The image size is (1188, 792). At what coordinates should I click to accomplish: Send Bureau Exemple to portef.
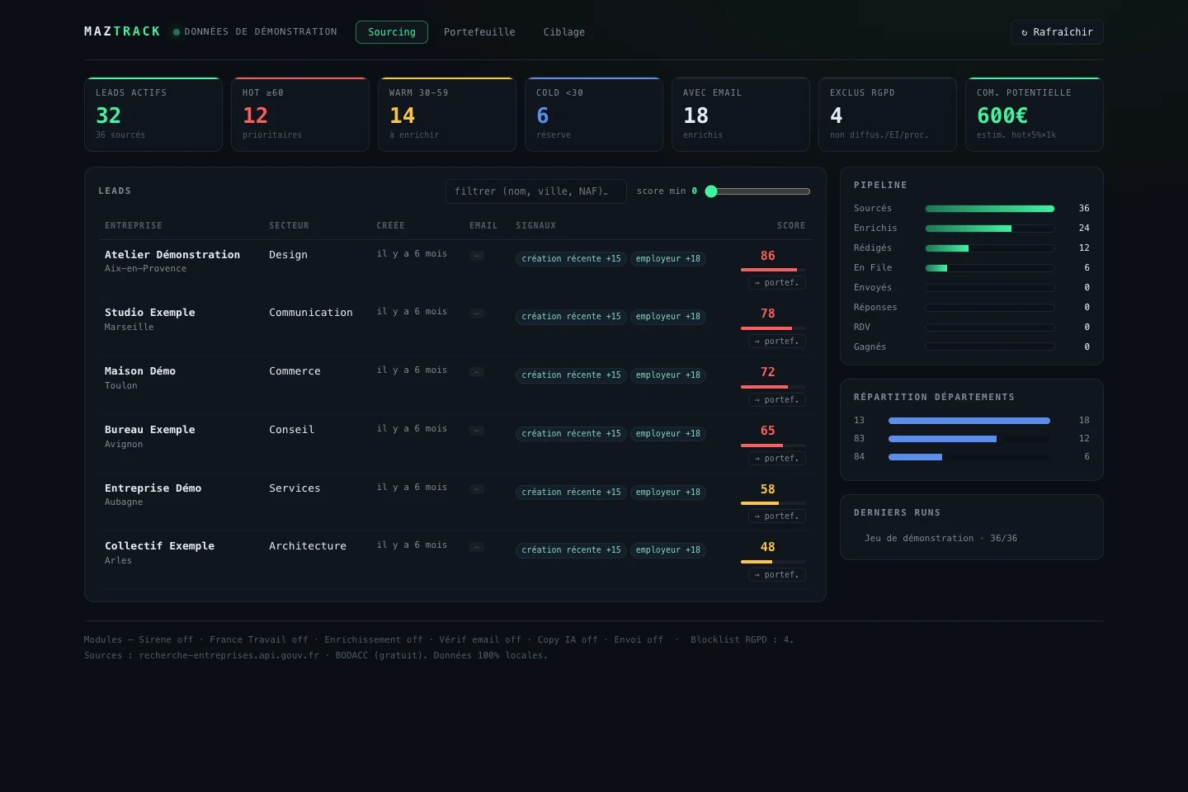tap(777, 459)
